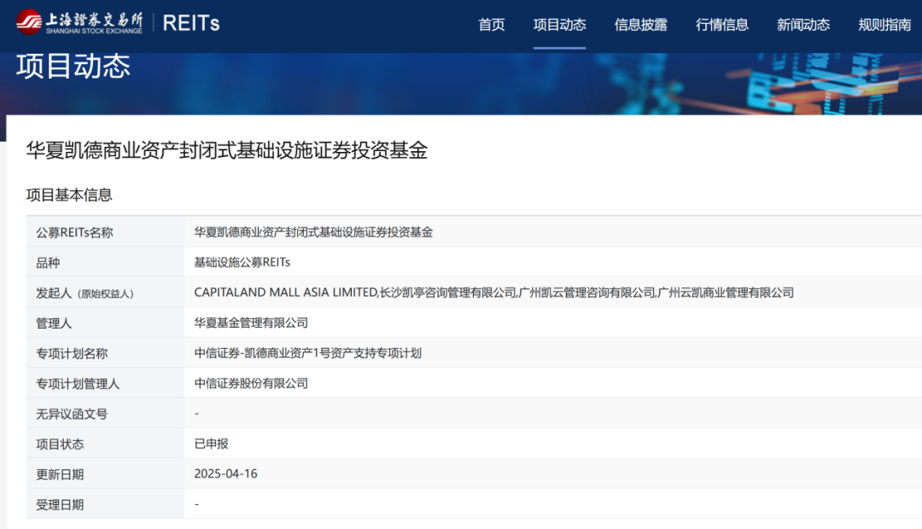Open the 新闻动态 navigation item
Image resolution: width=922 pixels, height=529 pixels.
802,25
